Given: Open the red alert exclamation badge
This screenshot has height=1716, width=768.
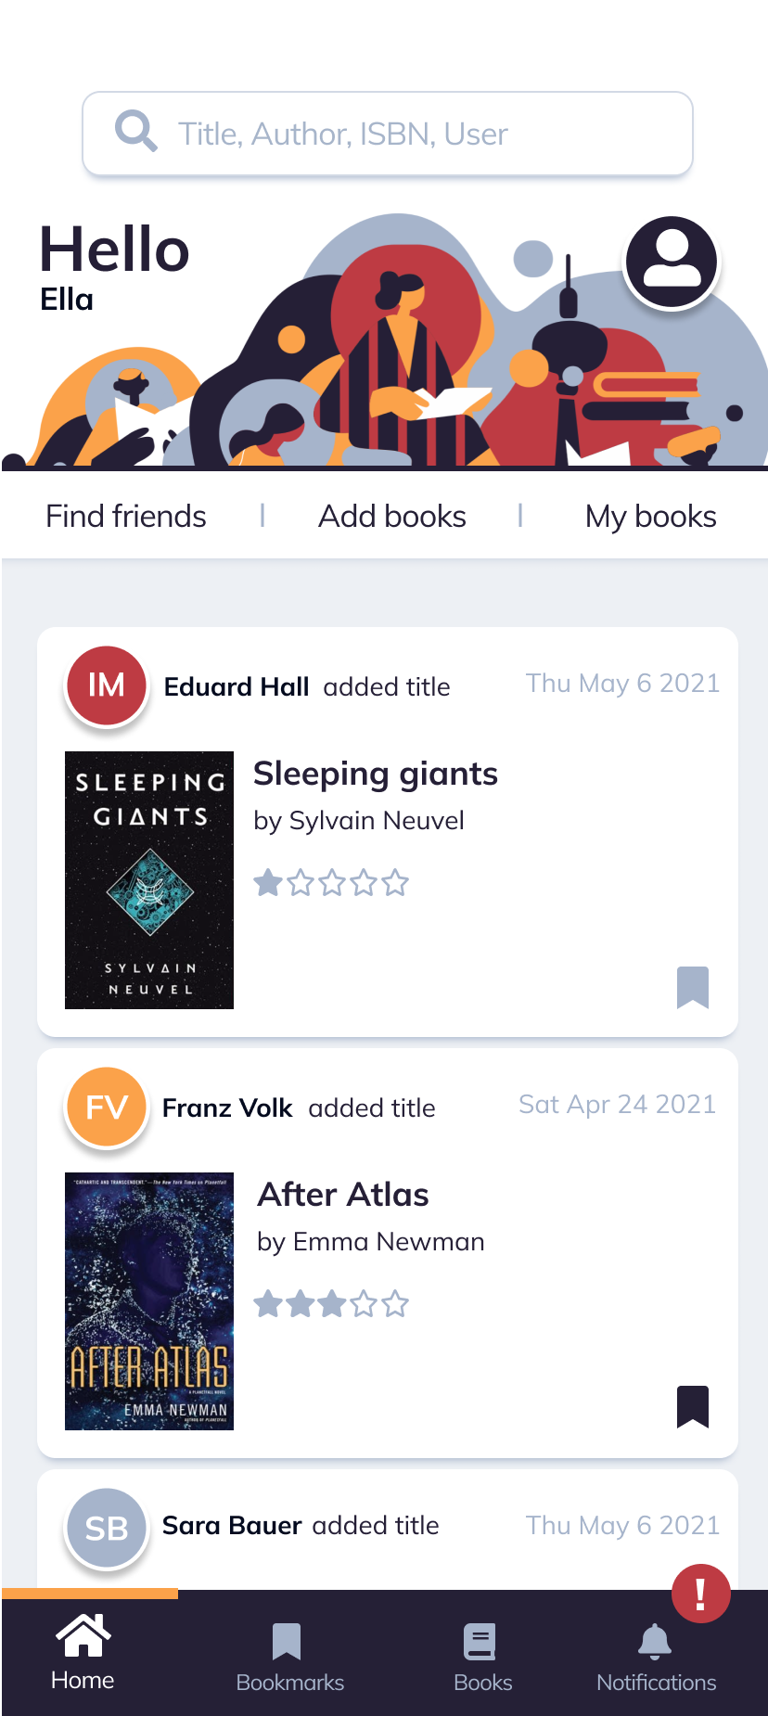Looking at the screenshot, I should 701,1594.
